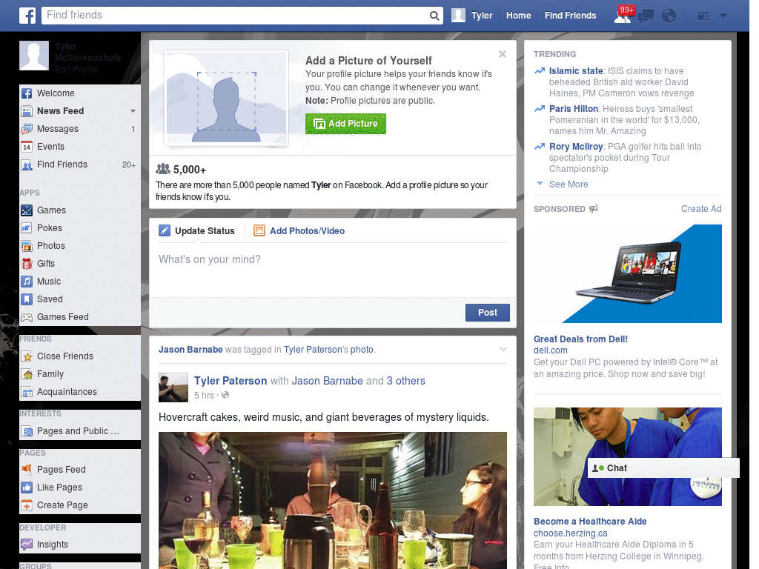This screenshot has width=759, height=569.
Task: Click the 3 others link in post
Action: (405, 382)
